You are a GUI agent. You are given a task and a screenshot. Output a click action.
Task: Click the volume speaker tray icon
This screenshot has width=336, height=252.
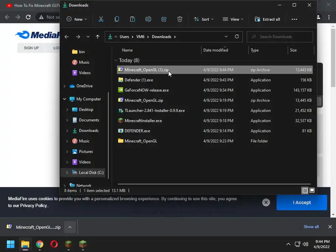click(305, 244)
